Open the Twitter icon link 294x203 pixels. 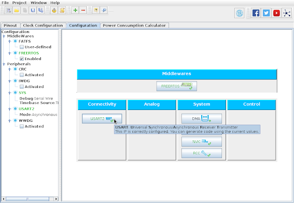point(266,13)
